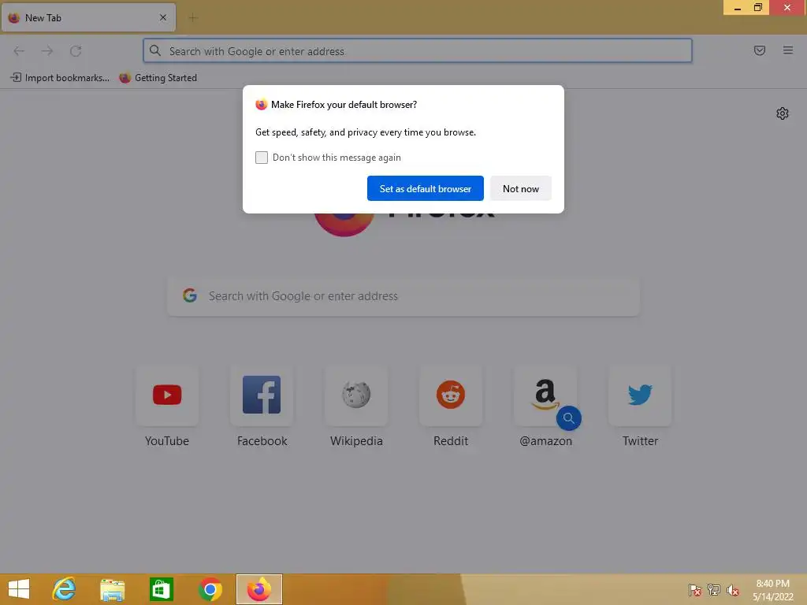Open a new tab with plus button
Viewport: 807px width, 605px height.
[x=193, y=18]
